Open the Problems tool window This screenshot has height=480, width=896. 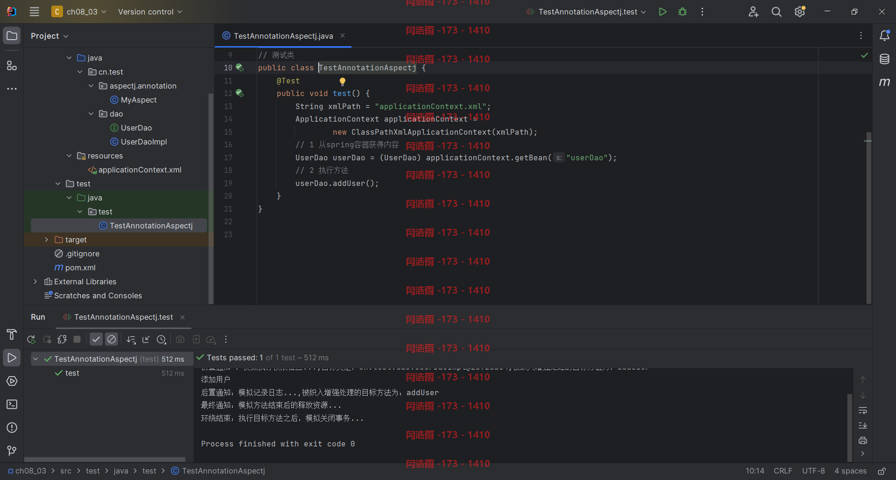tap(12, 428)
